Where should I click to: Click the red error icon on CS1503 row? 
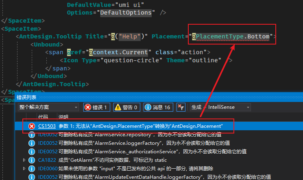pyautogui.click(x=32, y=126)
